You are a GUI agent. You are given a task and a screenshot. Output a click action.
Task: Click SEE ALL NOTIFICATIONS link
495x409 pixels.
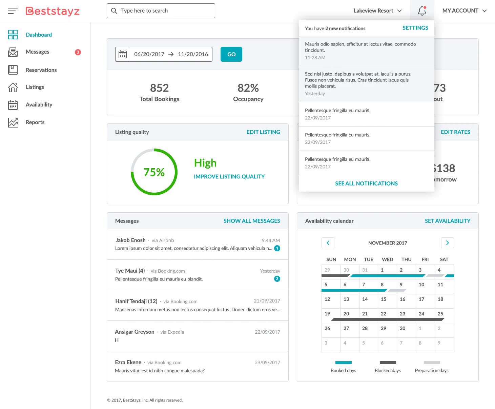366,183
